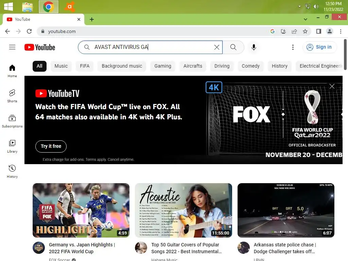Click the page vertical scrollbar
This screenshot has height=261, width=348.
(x=345, y=55)
